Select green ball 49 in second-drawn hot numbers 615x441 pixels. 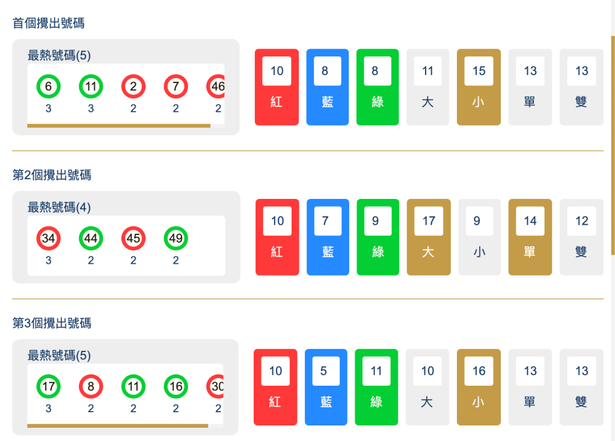[x=176, y=239]
